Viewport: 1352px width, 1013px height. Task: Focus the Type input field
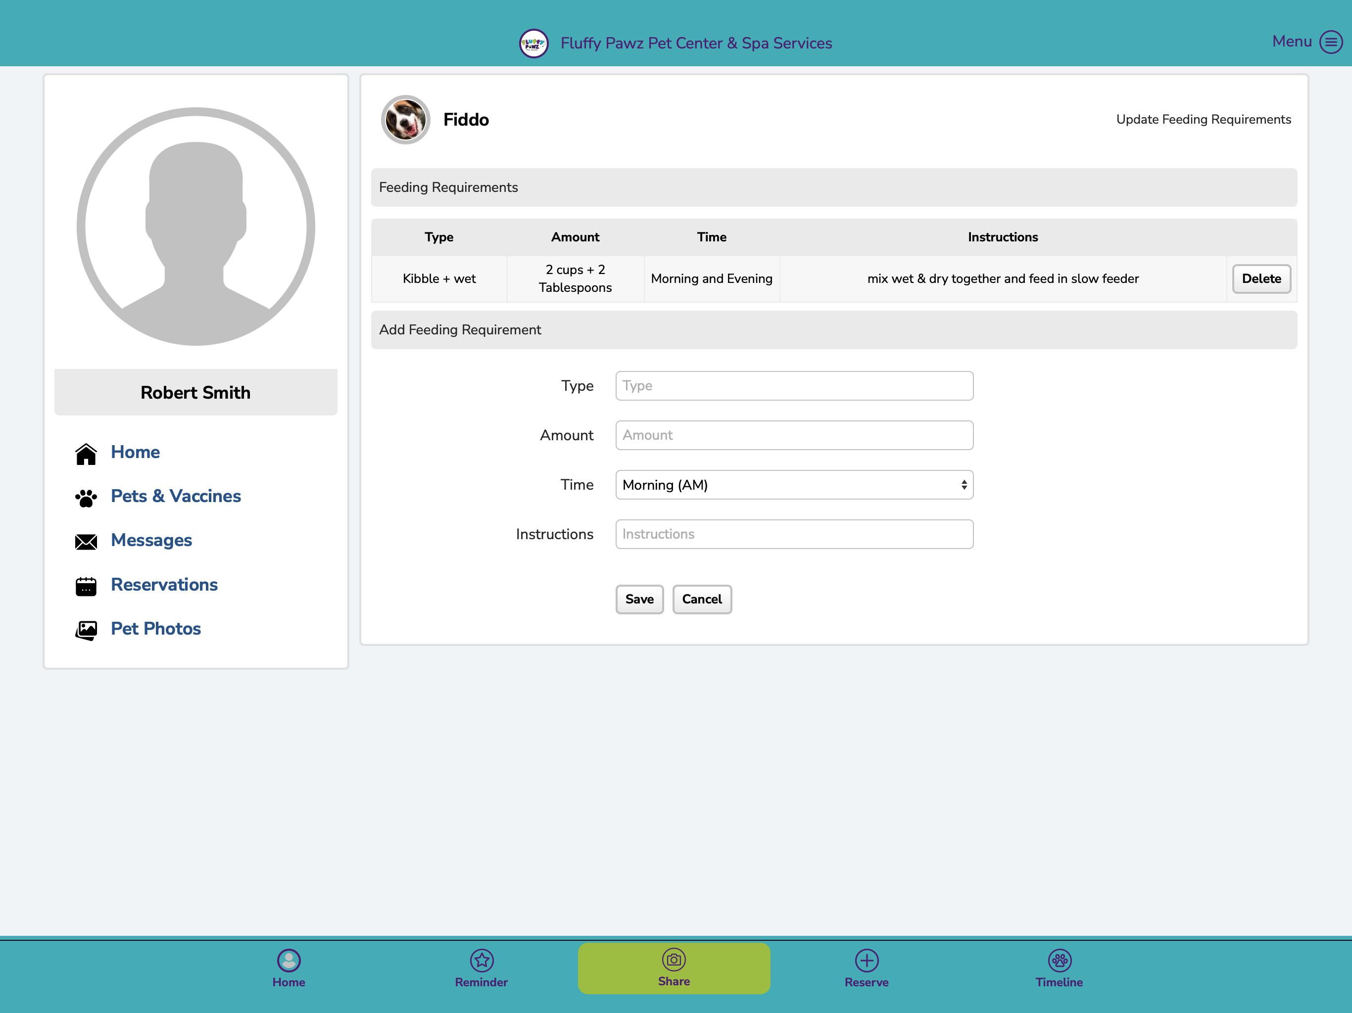(x=794, y=385)
